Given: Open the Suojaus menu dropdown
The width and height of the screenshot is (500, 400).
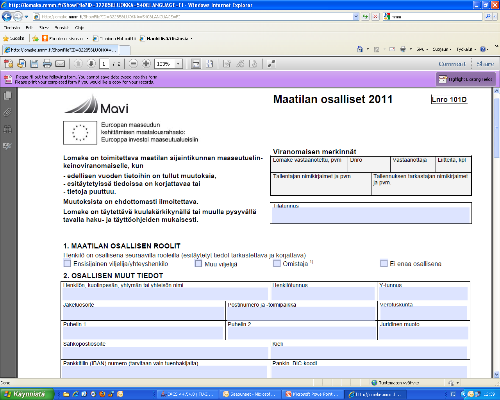Looking at the screenshot, I should pyautogui.click(x=442, y=49).
